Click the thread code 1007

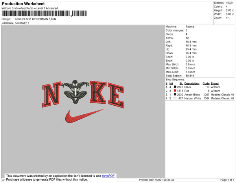coord(206,95)
